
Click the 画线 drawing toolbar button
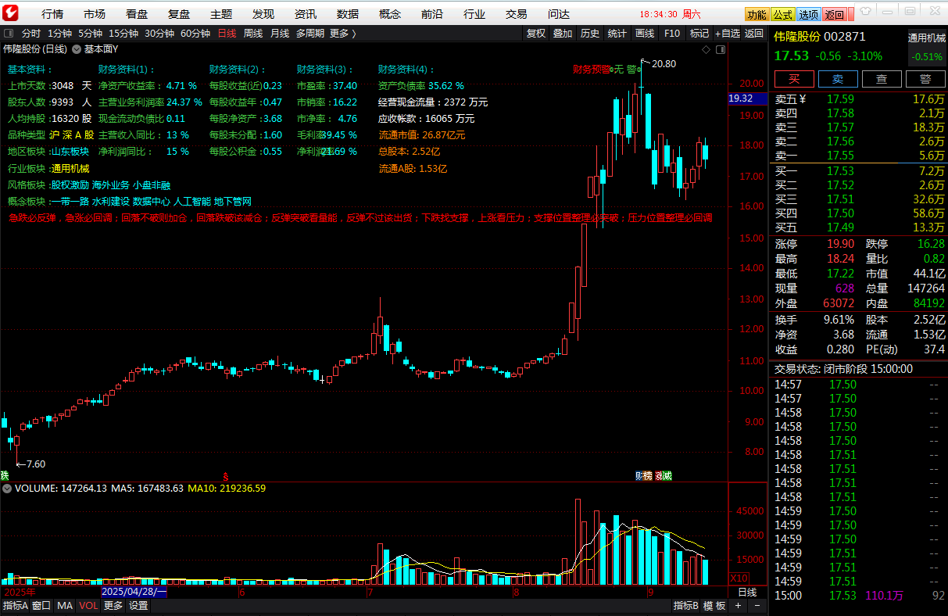645,34
